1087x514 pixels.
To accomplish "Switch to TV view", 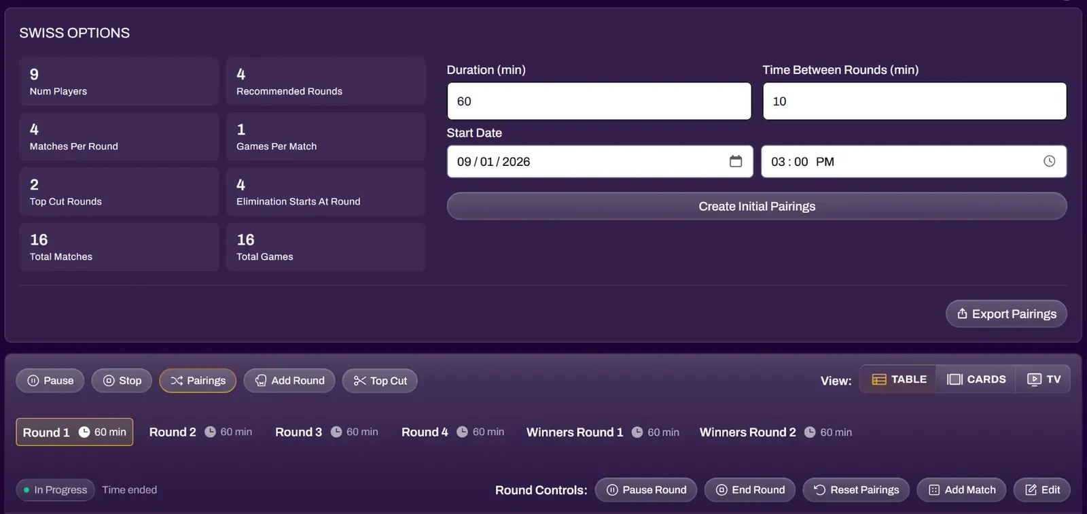I will click(x=1044, y=379).
